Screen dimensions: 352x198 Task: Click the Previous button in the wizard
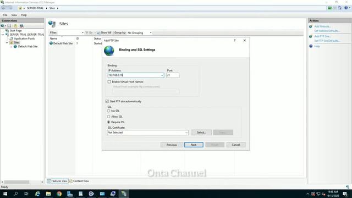click(x=172, y=145)
